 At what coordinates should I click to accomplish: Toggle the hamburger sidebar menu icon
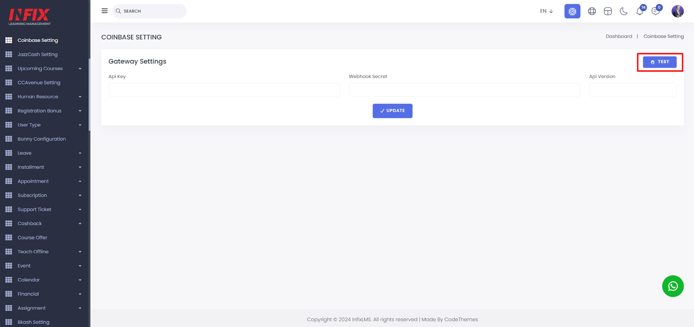point(105,11)
